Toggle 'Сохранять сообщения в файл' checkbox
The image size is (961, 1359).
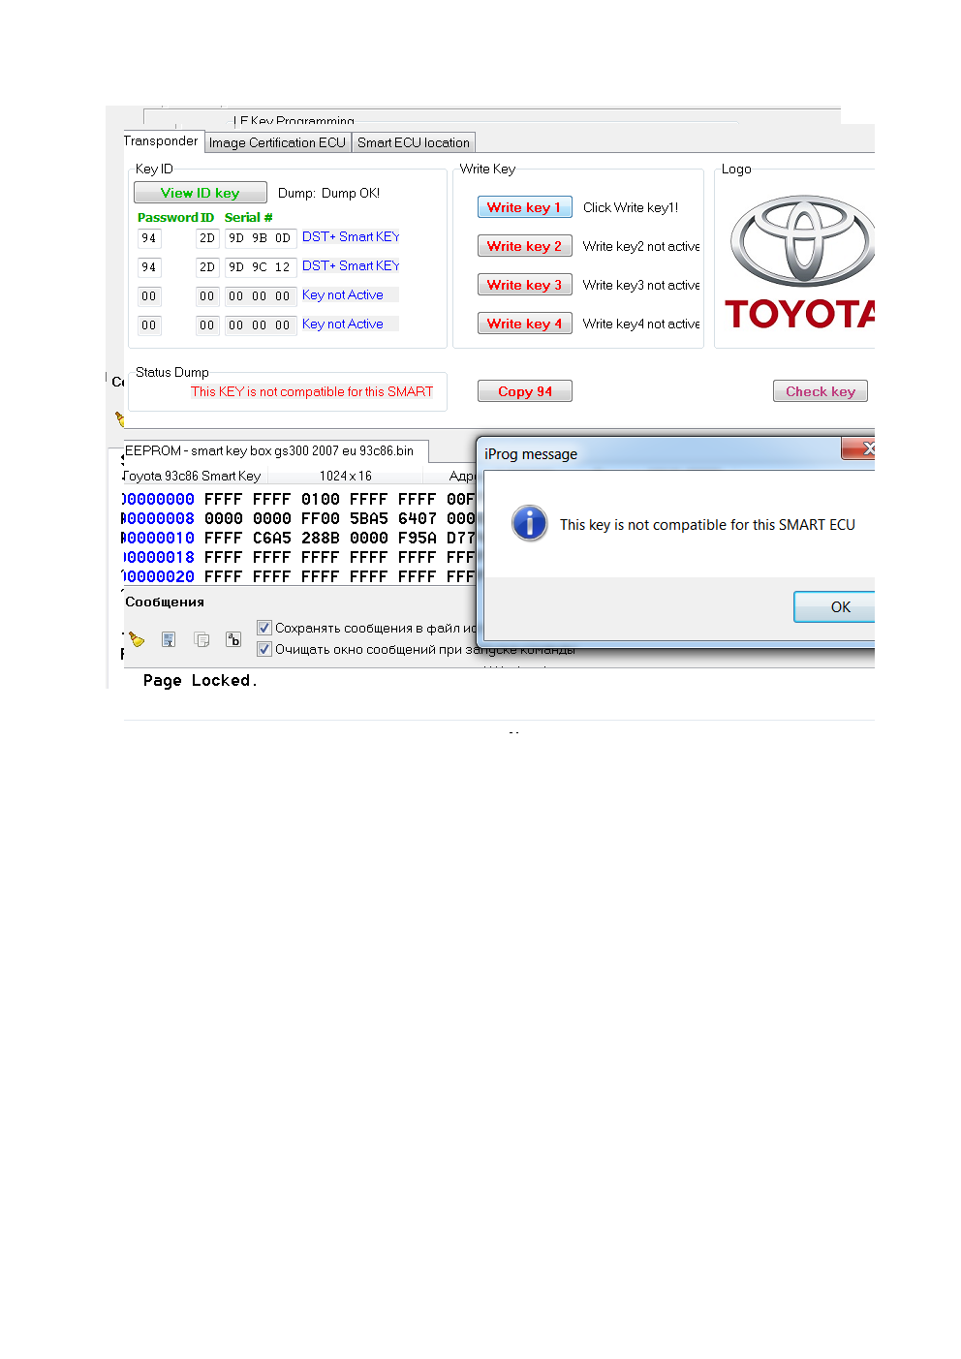(x=264, y=628)
